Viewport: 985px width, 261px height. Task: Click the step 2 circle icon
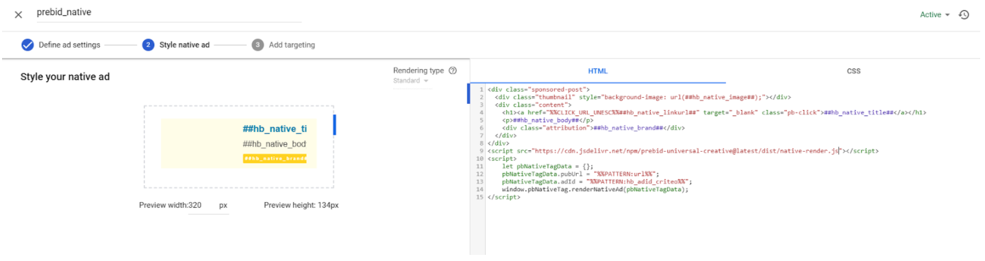pos(148,45)
